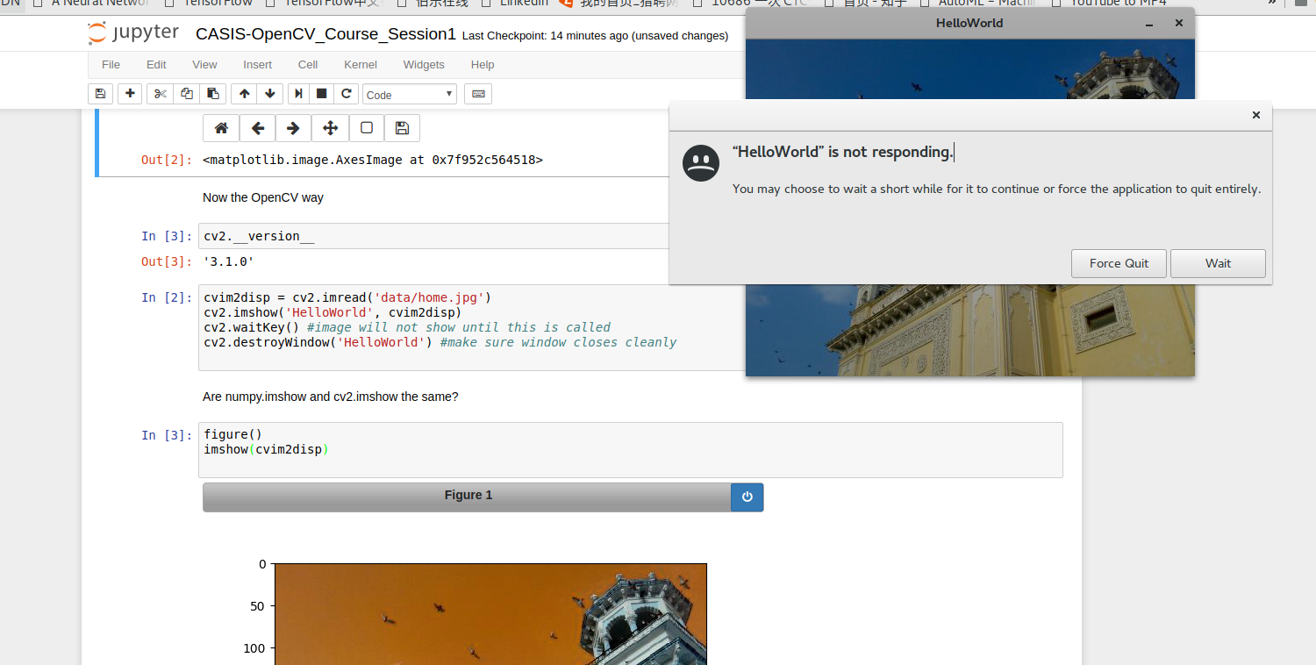Download the plot with figure save icon

point(402,128)
